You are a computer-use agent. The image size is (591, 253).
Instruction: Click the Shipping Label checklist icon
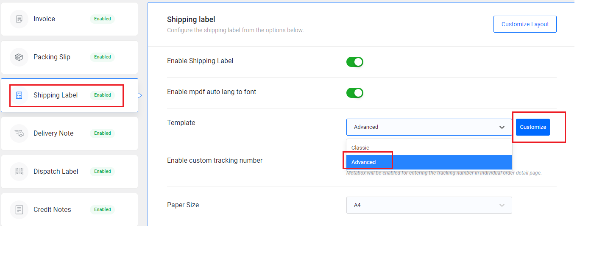tap(19, 95)
